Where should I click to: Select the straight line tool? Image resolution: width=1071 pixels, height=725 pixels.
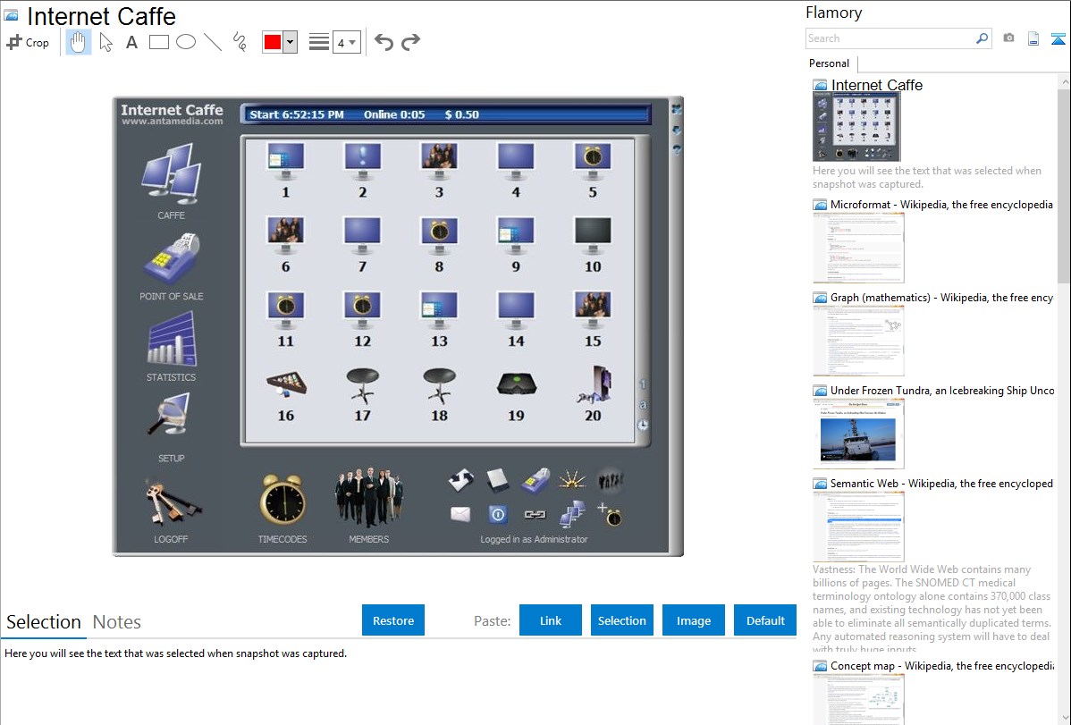tap(213, 42)
